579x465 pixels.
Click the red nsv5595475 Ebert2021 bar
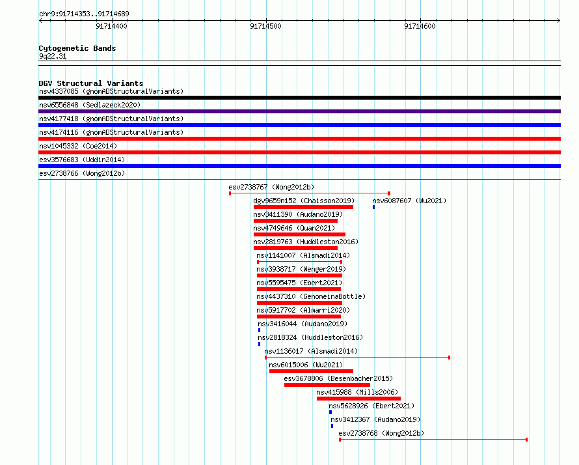point(299,289)
